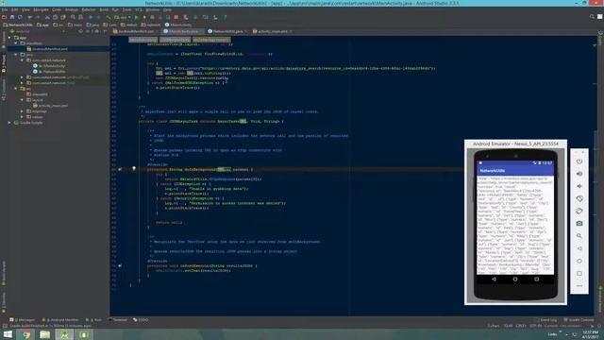Screen dimensions: 604x340
Task: Open the Edit menu
Action: click(15, 9)
